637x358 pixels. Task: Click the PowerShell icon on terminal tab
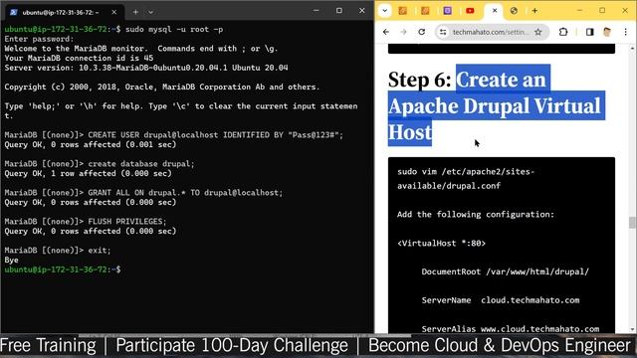point(14,12)
